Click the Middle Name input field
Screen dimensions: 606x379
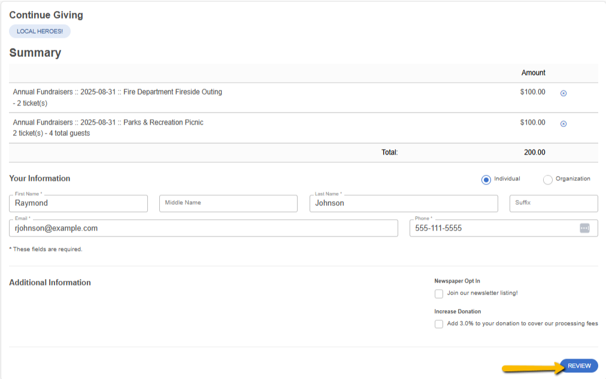pos(228,203)
